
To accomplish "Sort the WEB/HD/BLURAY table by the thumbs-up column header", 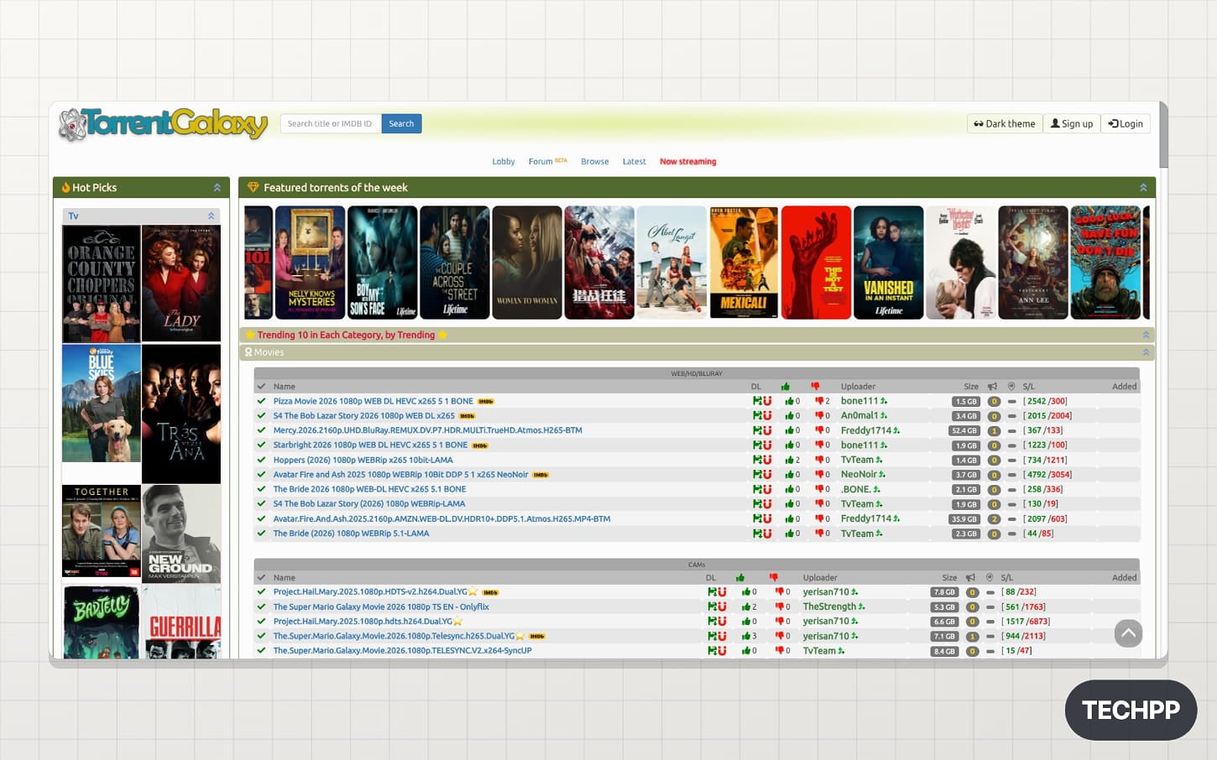I will [x=786, y=387].
